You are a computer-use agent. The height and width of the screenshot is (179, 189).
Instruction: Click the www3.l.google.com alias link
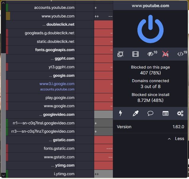tap(57, 84)
